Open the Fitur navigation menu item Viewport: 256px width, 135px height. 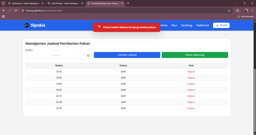(174, 25)
